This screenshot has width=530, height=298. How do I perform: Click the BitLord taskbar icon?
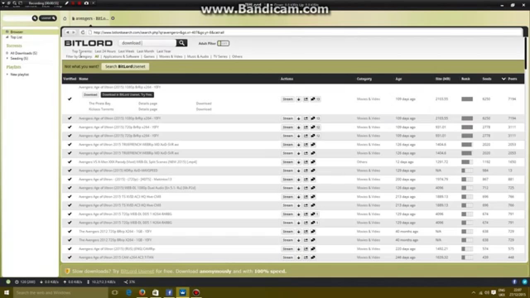click(x=183, y=293)
